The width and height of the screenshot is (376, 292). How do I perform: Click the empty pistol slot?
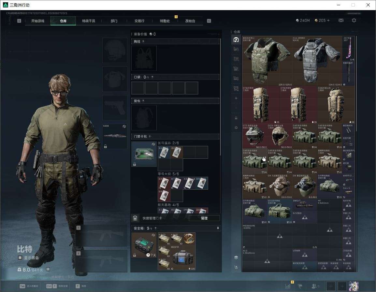coord(115,108)
